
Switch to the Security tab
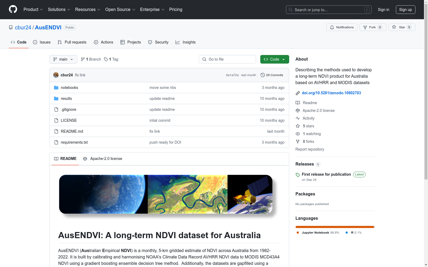158,42
